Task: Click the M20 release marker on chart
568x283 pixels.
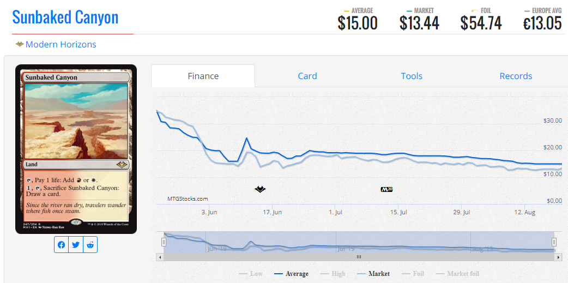Action: click(387, 189)
